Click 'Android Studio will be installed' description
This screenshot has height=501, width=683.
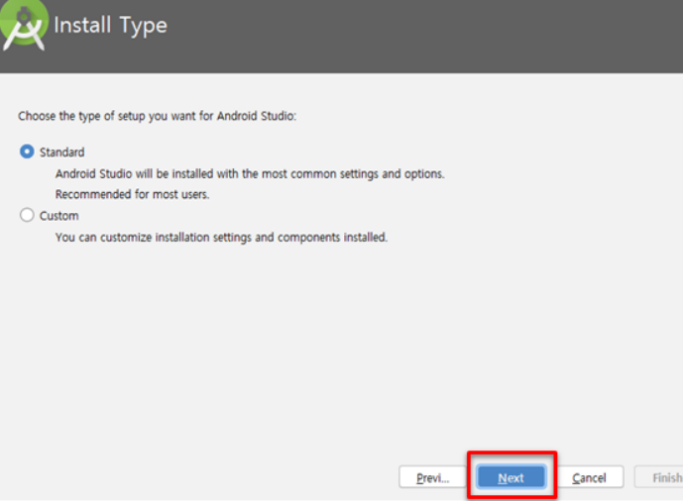tap(250, 174)
